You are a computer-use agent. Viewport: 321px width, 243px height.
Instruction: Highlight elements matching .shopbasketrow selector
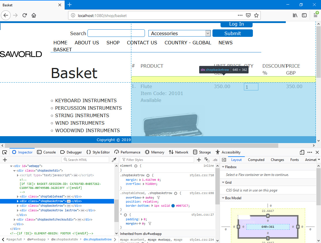[148, 175]
